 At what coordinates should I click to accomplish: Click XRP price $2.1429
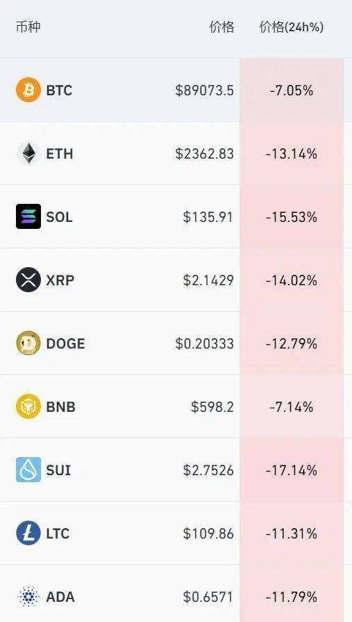tap(208, 280)
